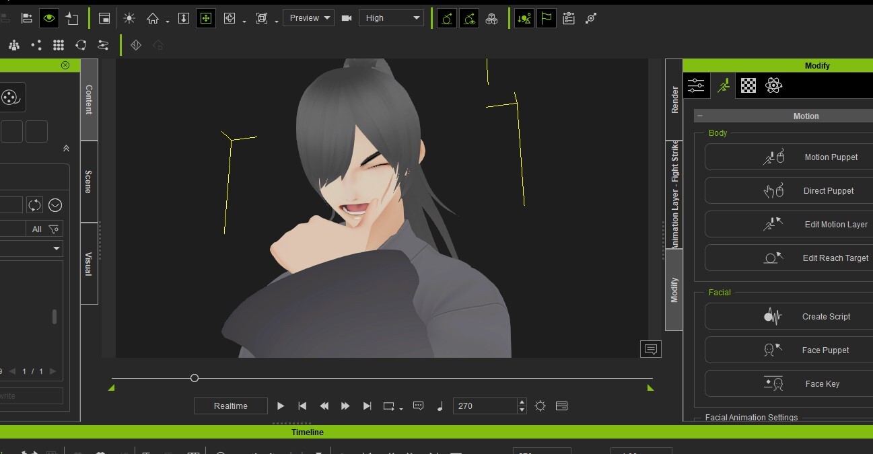The height and width of the screenshot is (454, 873).
Task: Click the camera icon beside quality dropdown
Action: click(x=347, y=18)
